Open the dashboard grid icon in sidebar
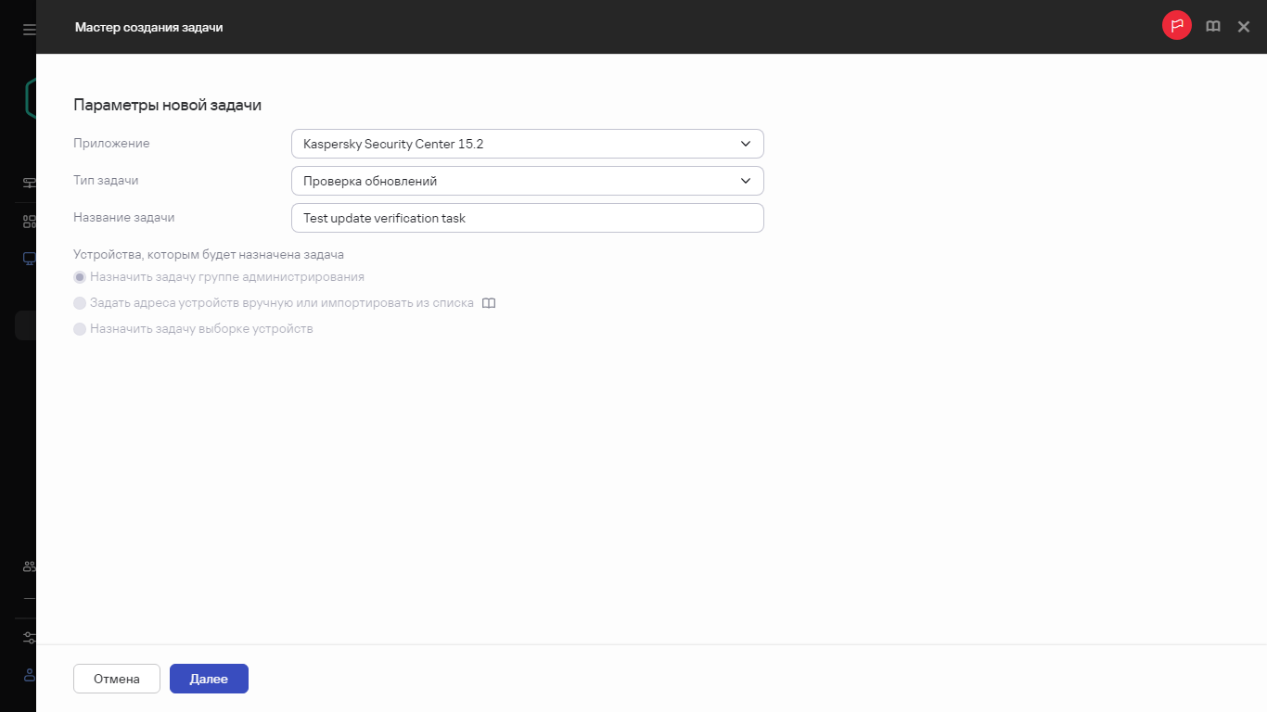Screen dimensions: 1267x712 tap(30, 222)
